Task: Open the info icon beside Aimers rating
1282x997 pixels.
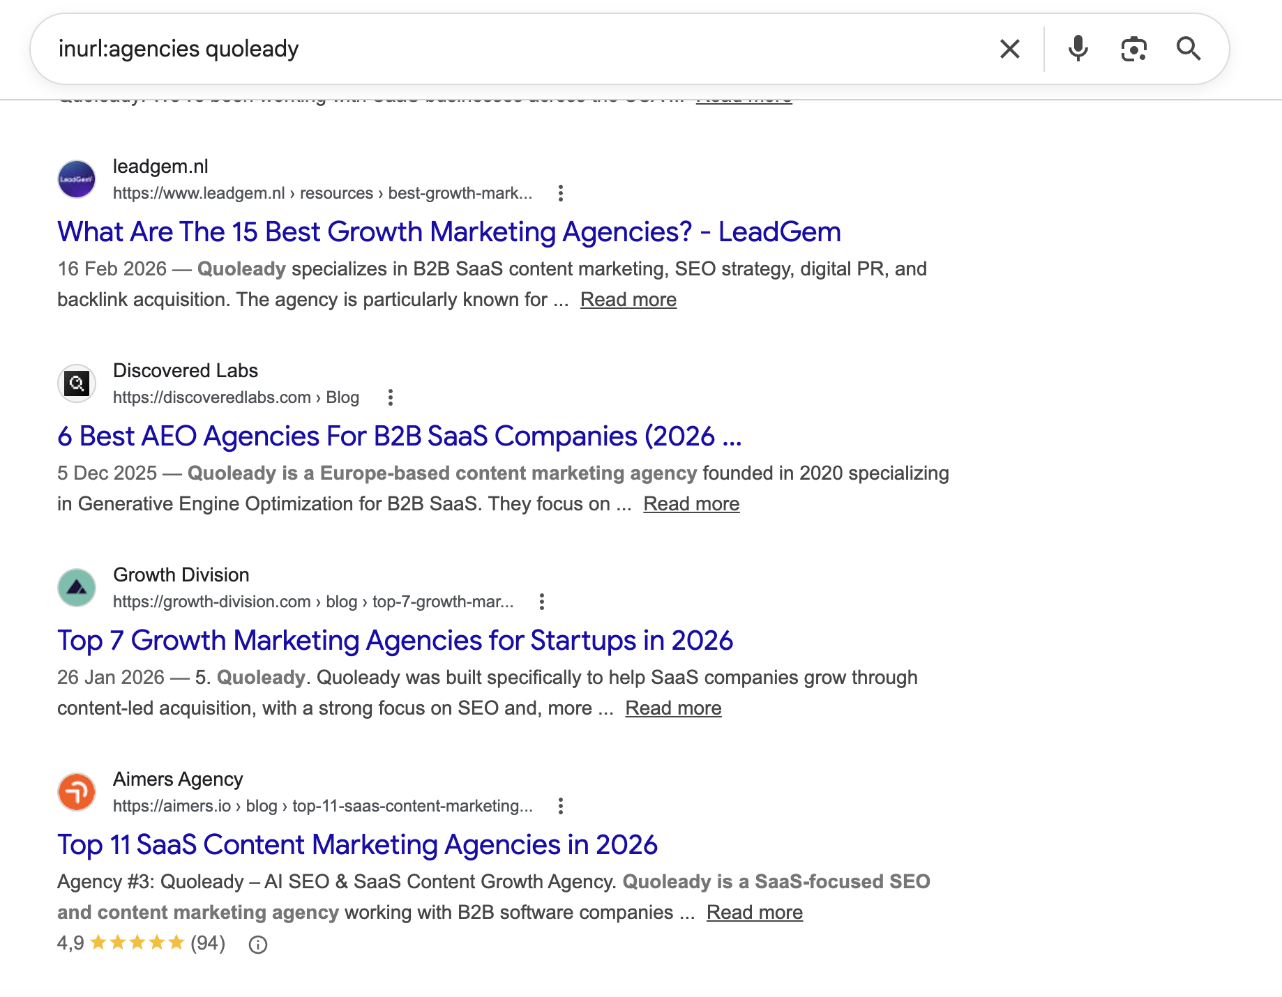Action: (x=257, y=944)
